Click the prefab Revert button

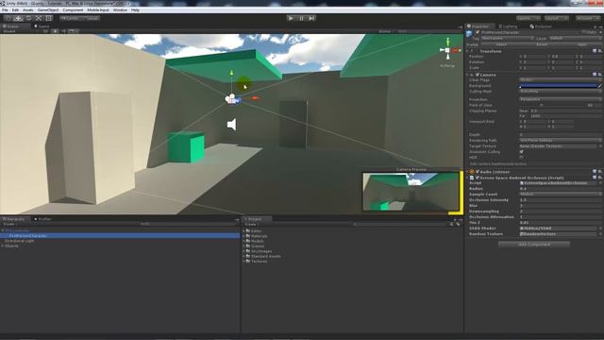542,44
